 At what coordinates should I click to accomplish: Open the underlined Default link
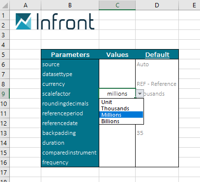click(x=157, y=54)
